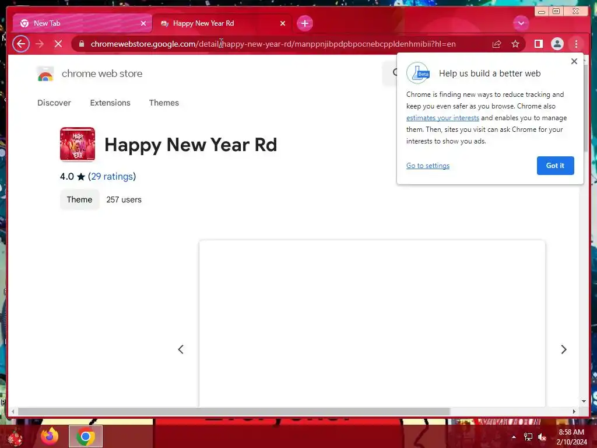Click the Happy New Year Rd theme icon
This screenshot has width=597, height=448.
coord(78,145)
